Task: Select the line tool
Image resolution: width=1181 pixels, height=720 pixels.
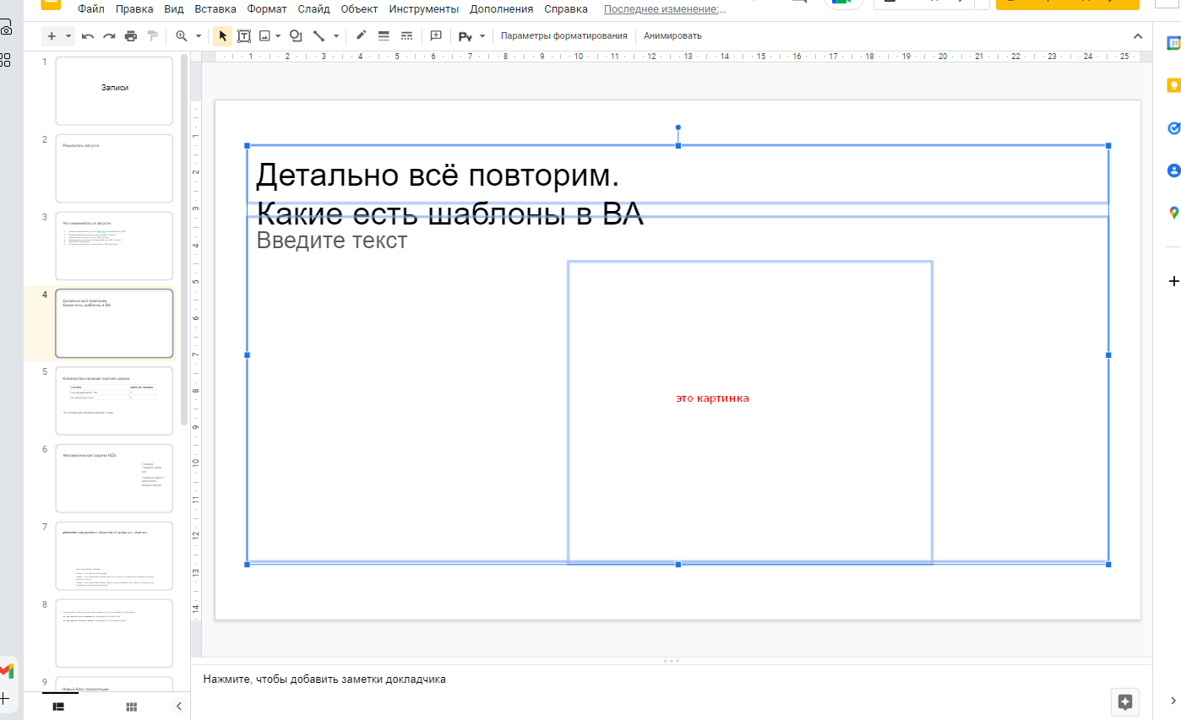Action: (319, 36)
